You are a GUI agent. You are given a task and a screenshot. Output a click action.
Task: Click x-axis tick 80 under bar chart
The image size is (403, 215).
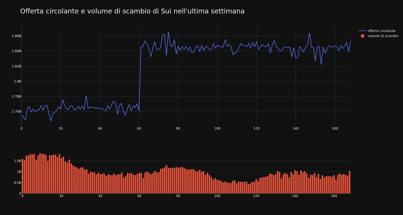178,196
